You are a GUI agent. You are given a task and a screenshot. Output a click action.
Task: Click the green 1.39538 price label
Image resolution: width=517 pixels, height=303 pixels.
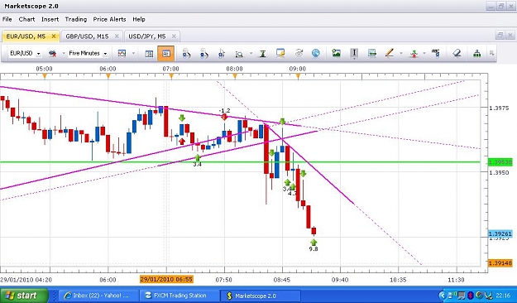tap(500, 162)
